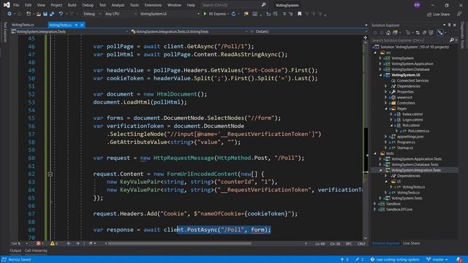
Task: Click the search magnifier in title bar
Action: point(263,5)
